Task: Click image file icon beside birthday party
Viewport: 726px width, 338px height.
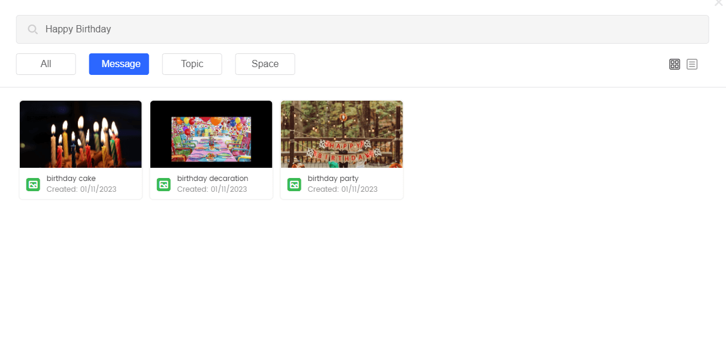Action: click(x=294, y=185)
